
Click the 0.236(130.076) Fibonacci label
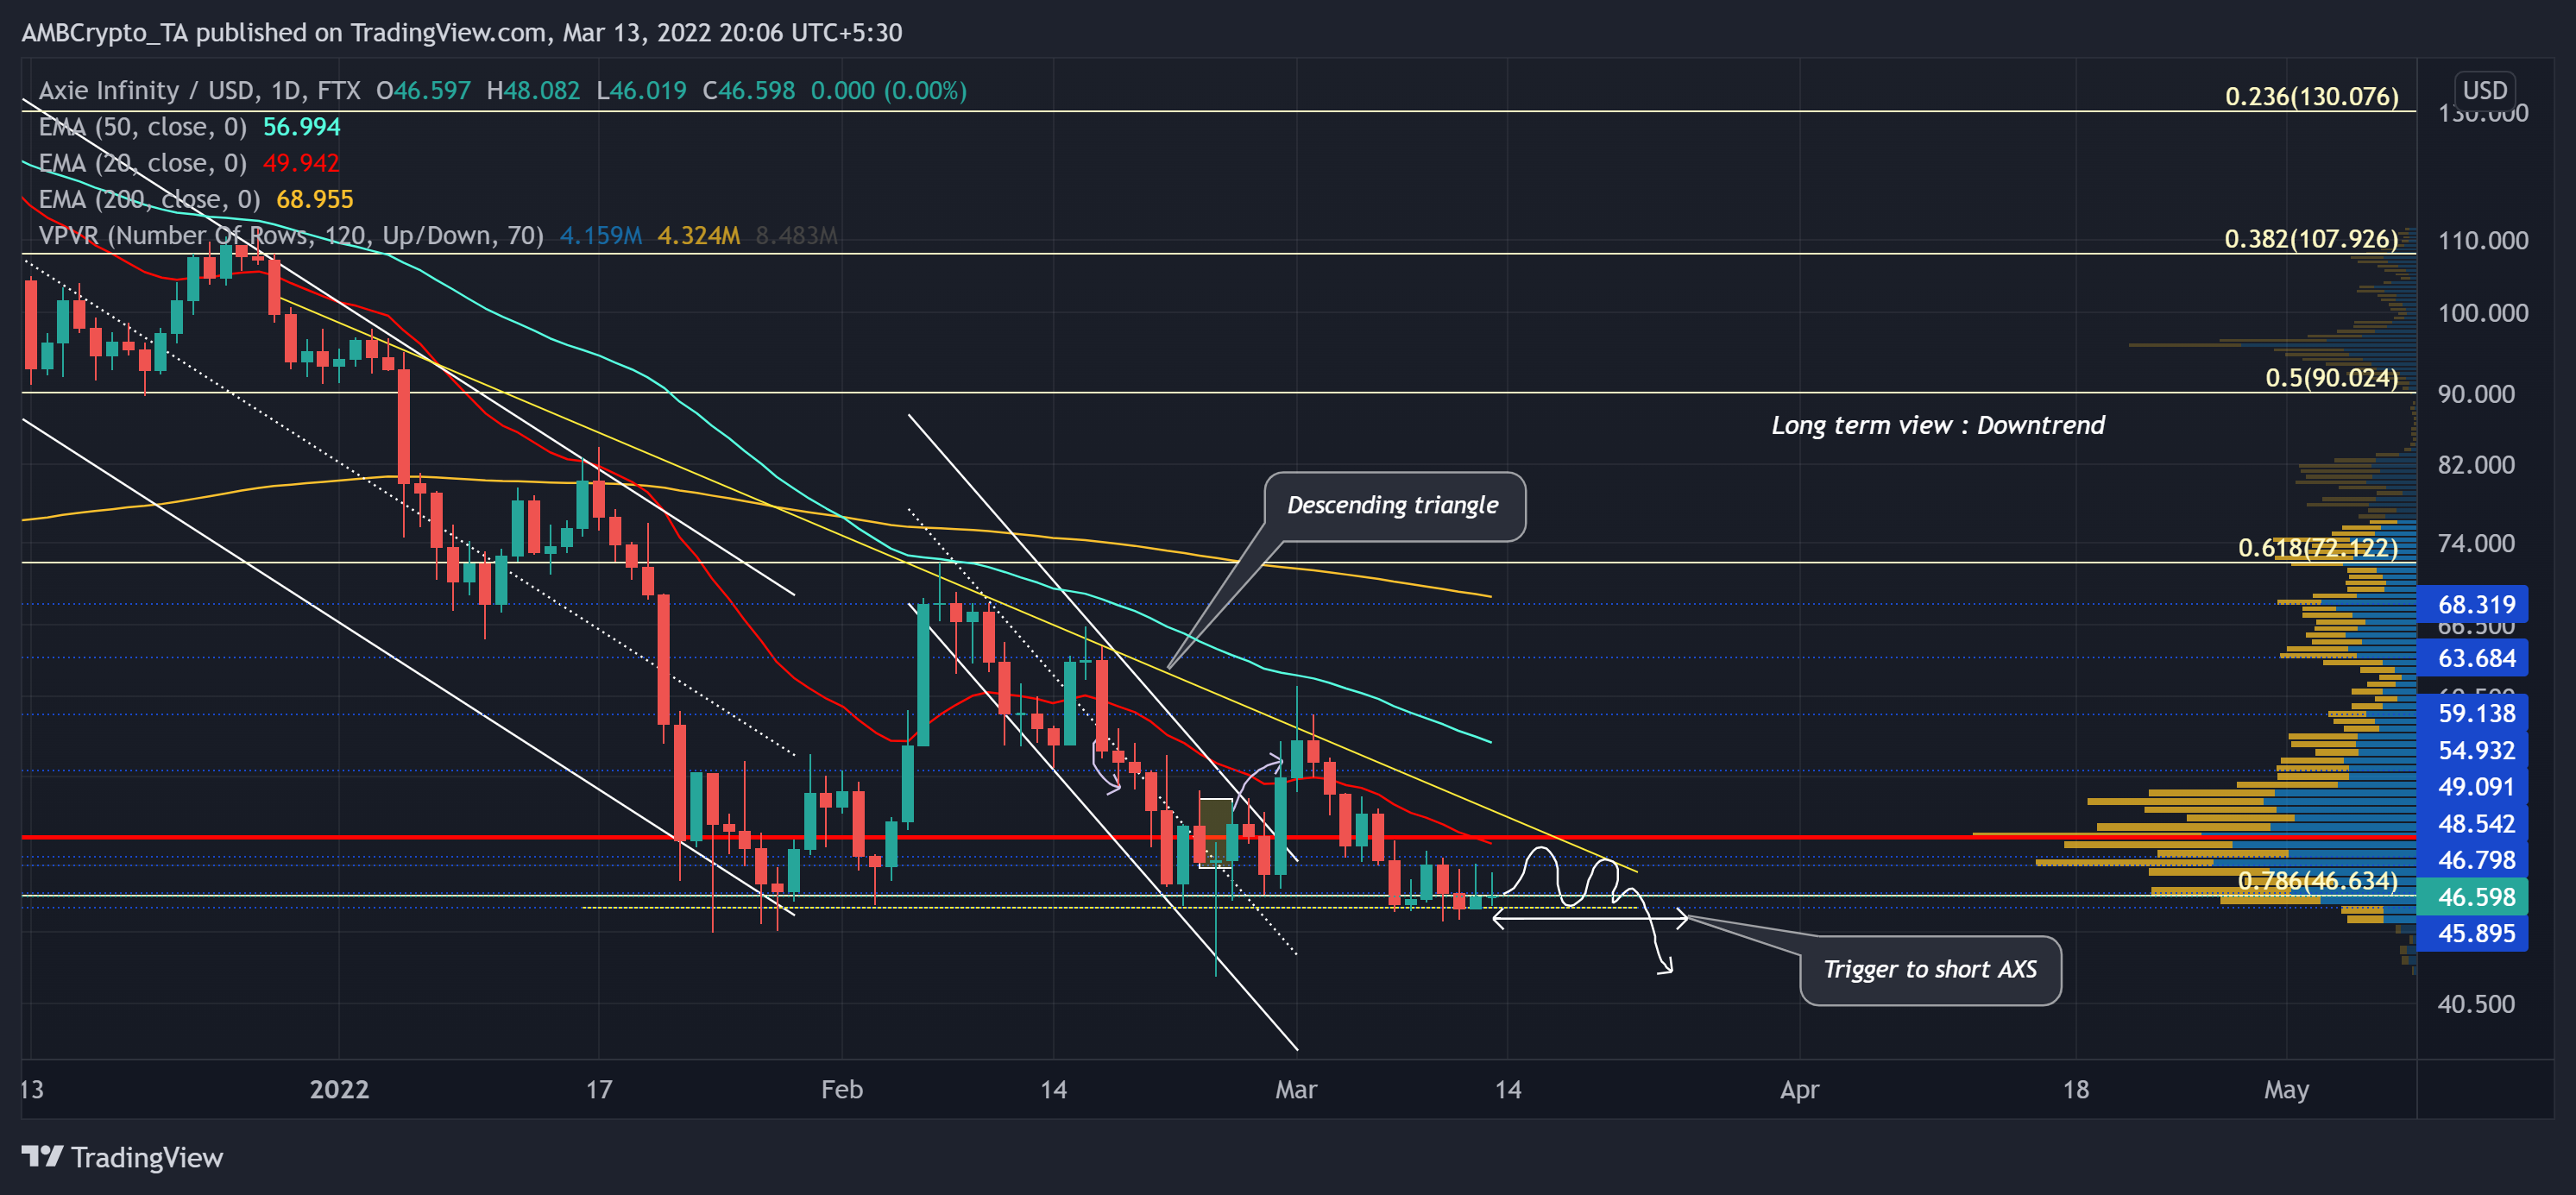2311,96
